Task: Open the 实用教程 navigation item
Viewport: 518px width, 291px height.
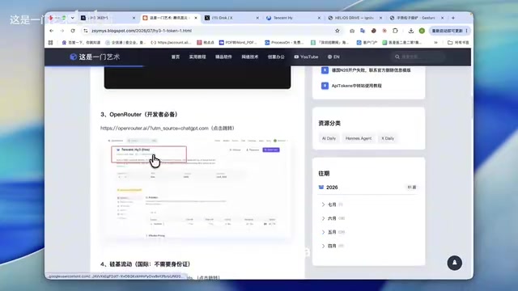Action: [197, 57]
